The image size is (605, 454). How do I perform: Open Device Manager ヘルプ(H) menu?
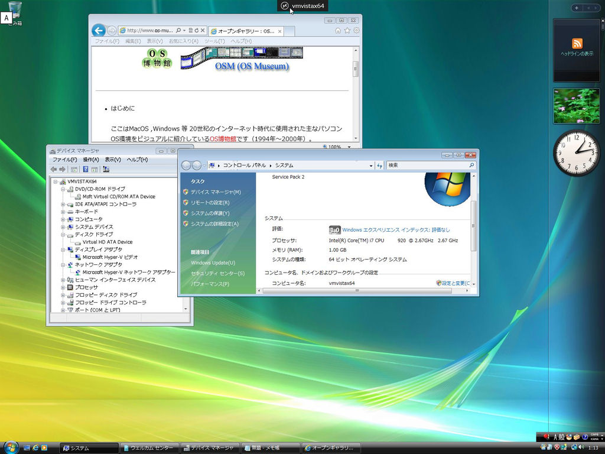click(x=137, y=160)
